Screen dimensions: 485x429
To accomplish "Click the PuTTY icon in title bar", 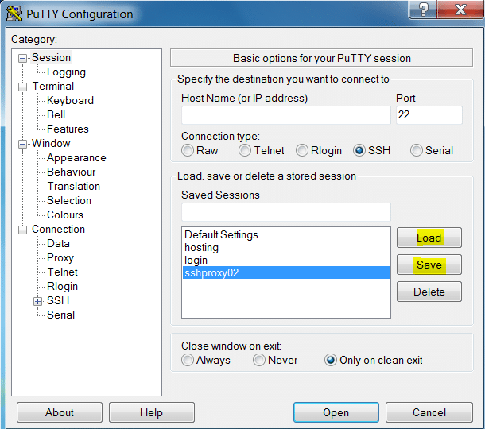I will (x=14, y=14).
